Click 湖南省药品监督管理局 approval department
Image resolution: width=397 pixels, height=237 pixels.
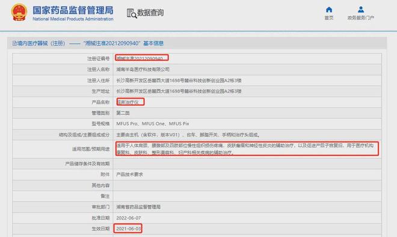138,207
